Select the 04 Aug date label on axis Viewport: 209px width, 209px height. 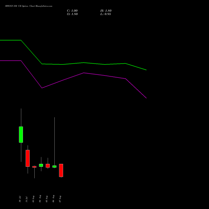coord(40,199)
